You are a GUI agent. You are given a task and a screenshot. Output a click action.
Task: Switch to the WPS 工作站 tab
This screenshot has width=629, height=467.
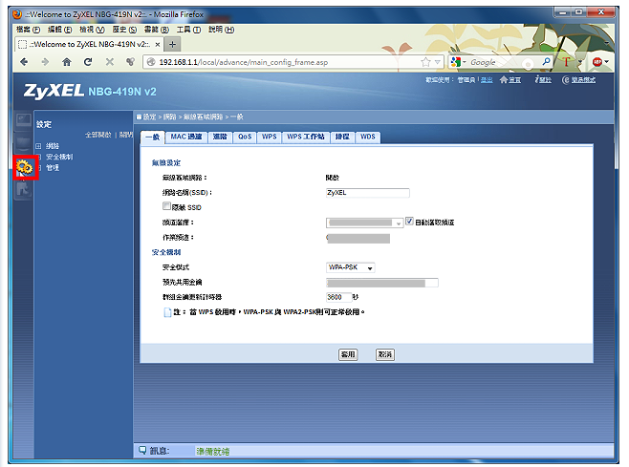[x=306, y=137]
